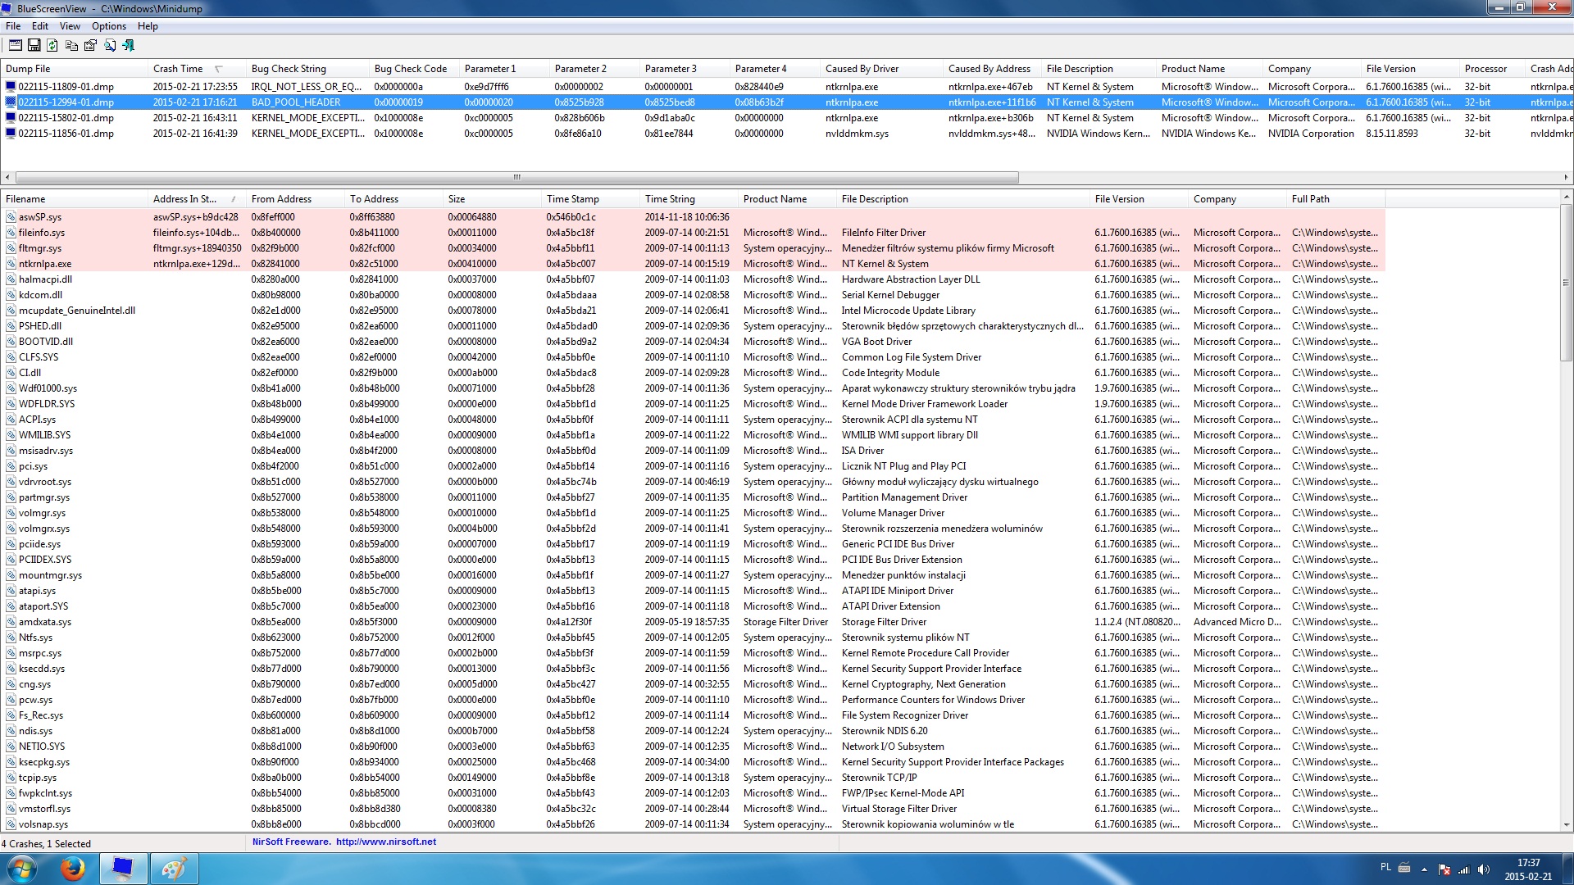The width and height of the screenshot is (1574, 885).
Task: Select the fltmgr.sys driver row
Action: click(693, 248)
